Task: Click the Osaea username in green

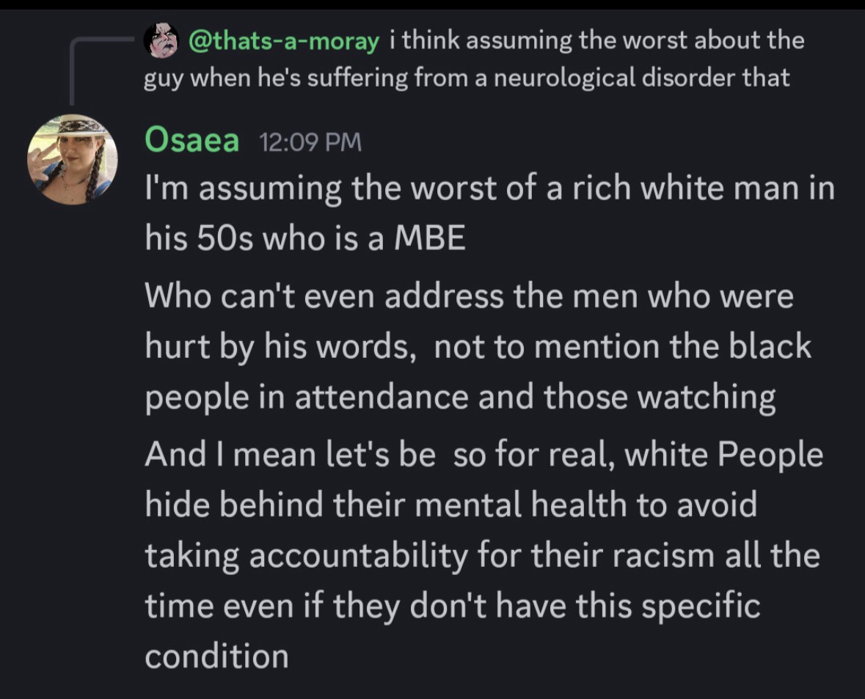Action: [192, 140]
